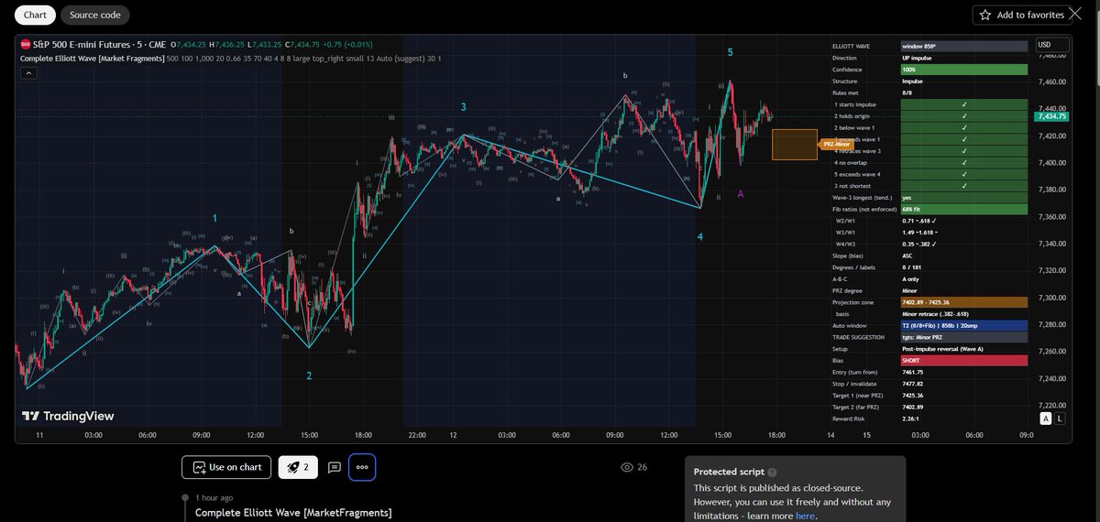This screenshot has height=522, width=1100.
Task: Click Use on chart button
Action: tap(226, 467)
